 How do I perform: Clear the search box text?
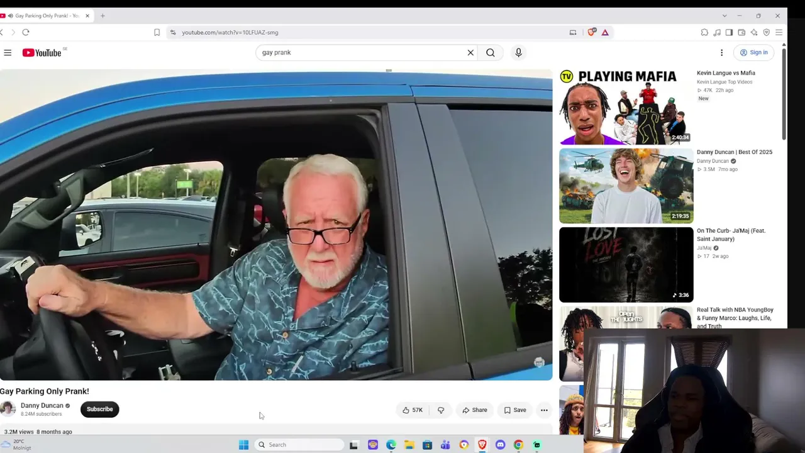470,53
